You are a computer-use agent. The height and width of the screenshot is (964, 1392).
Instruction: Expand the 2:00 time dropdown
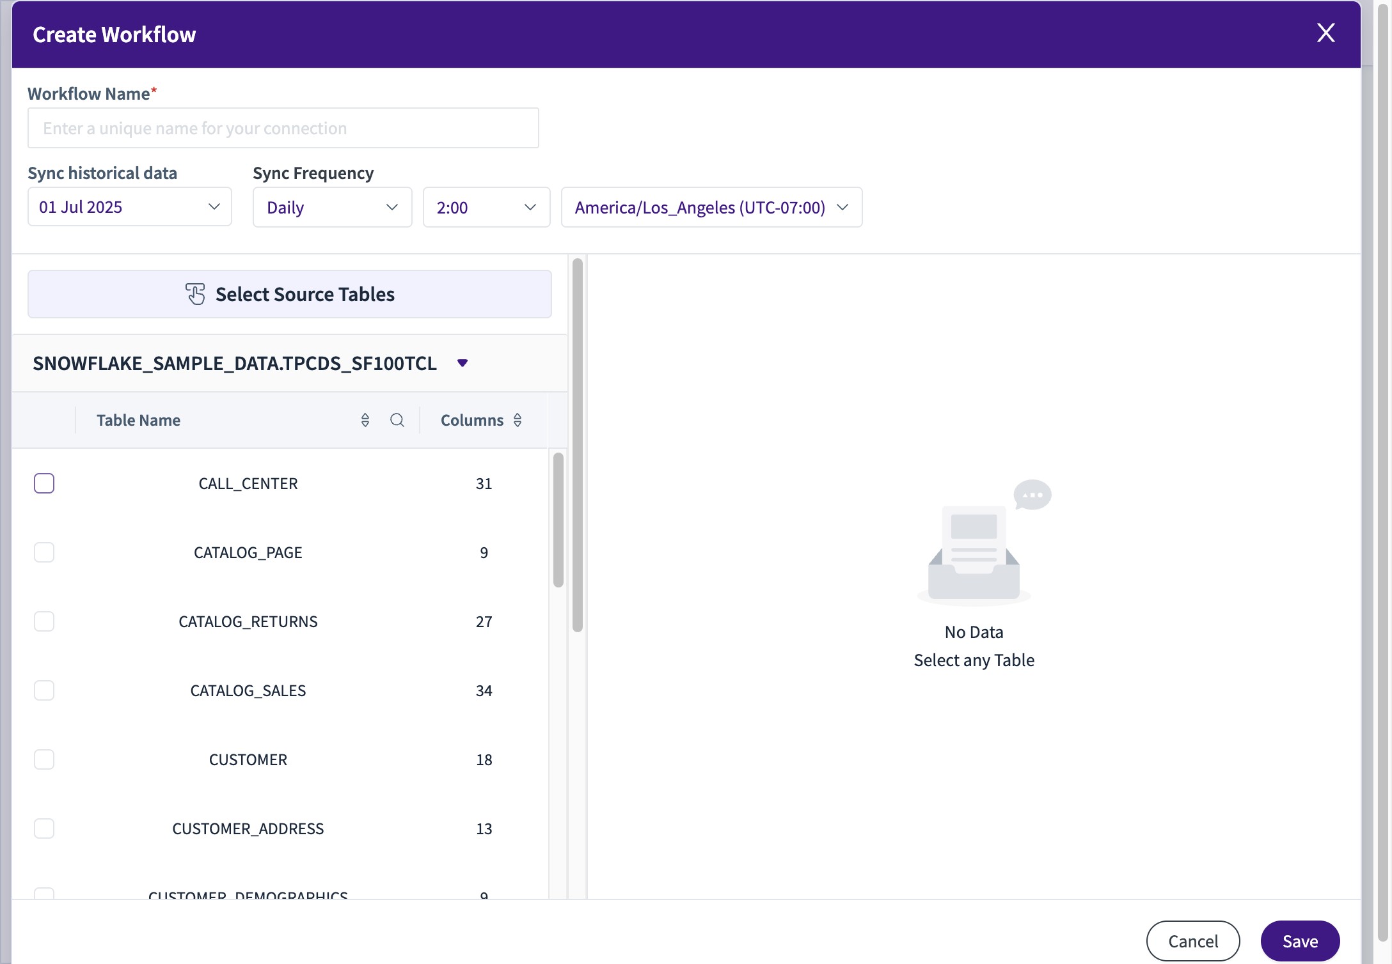[486, 207]
